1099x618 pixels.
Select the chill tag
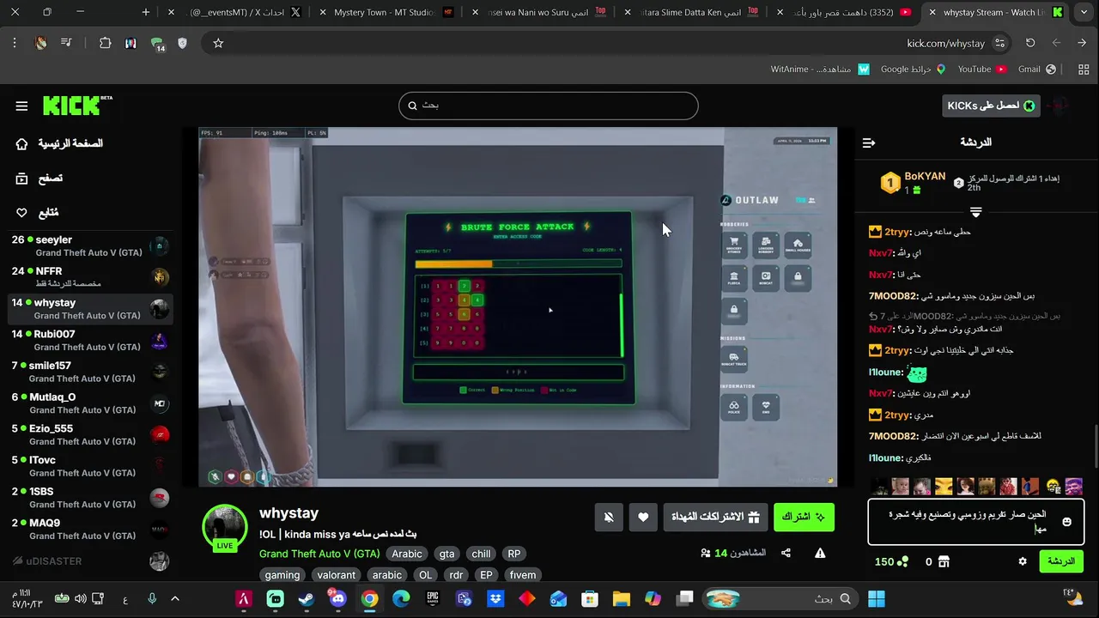(x=481, y=554)
